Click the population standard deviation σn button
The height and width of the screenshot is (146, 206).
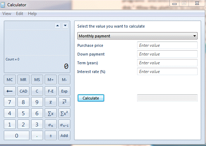pos(51,124)
